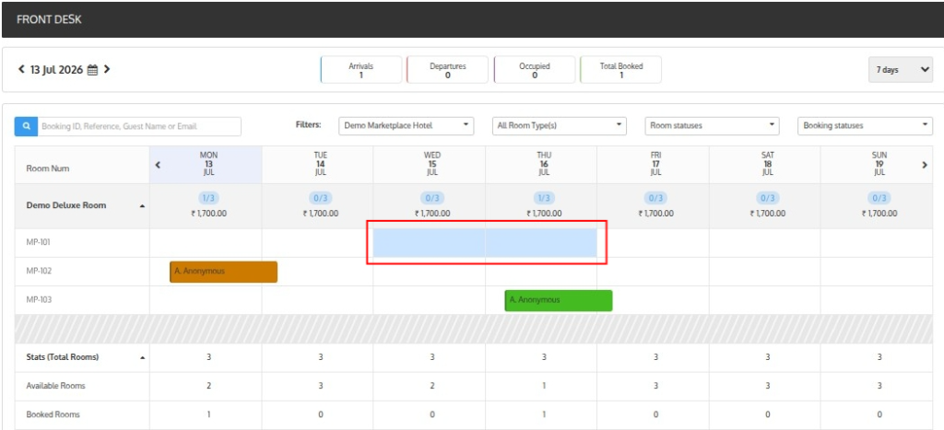Open the orange A. Anonymous booking on MP-102
944x430 pixels.
coord(223,272)
